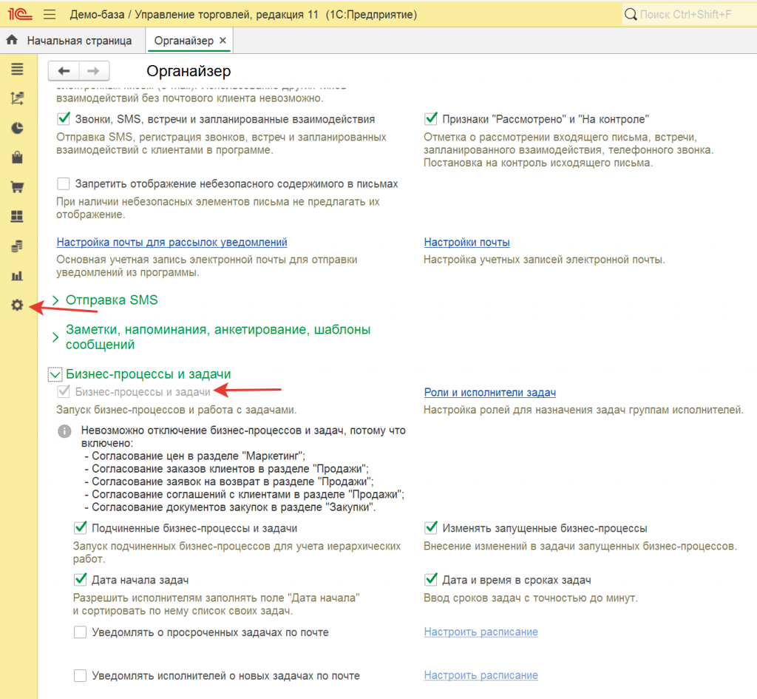Open the coins stack section in sidebar
Screen dimensions: 757x699
[x=18, y=246]
